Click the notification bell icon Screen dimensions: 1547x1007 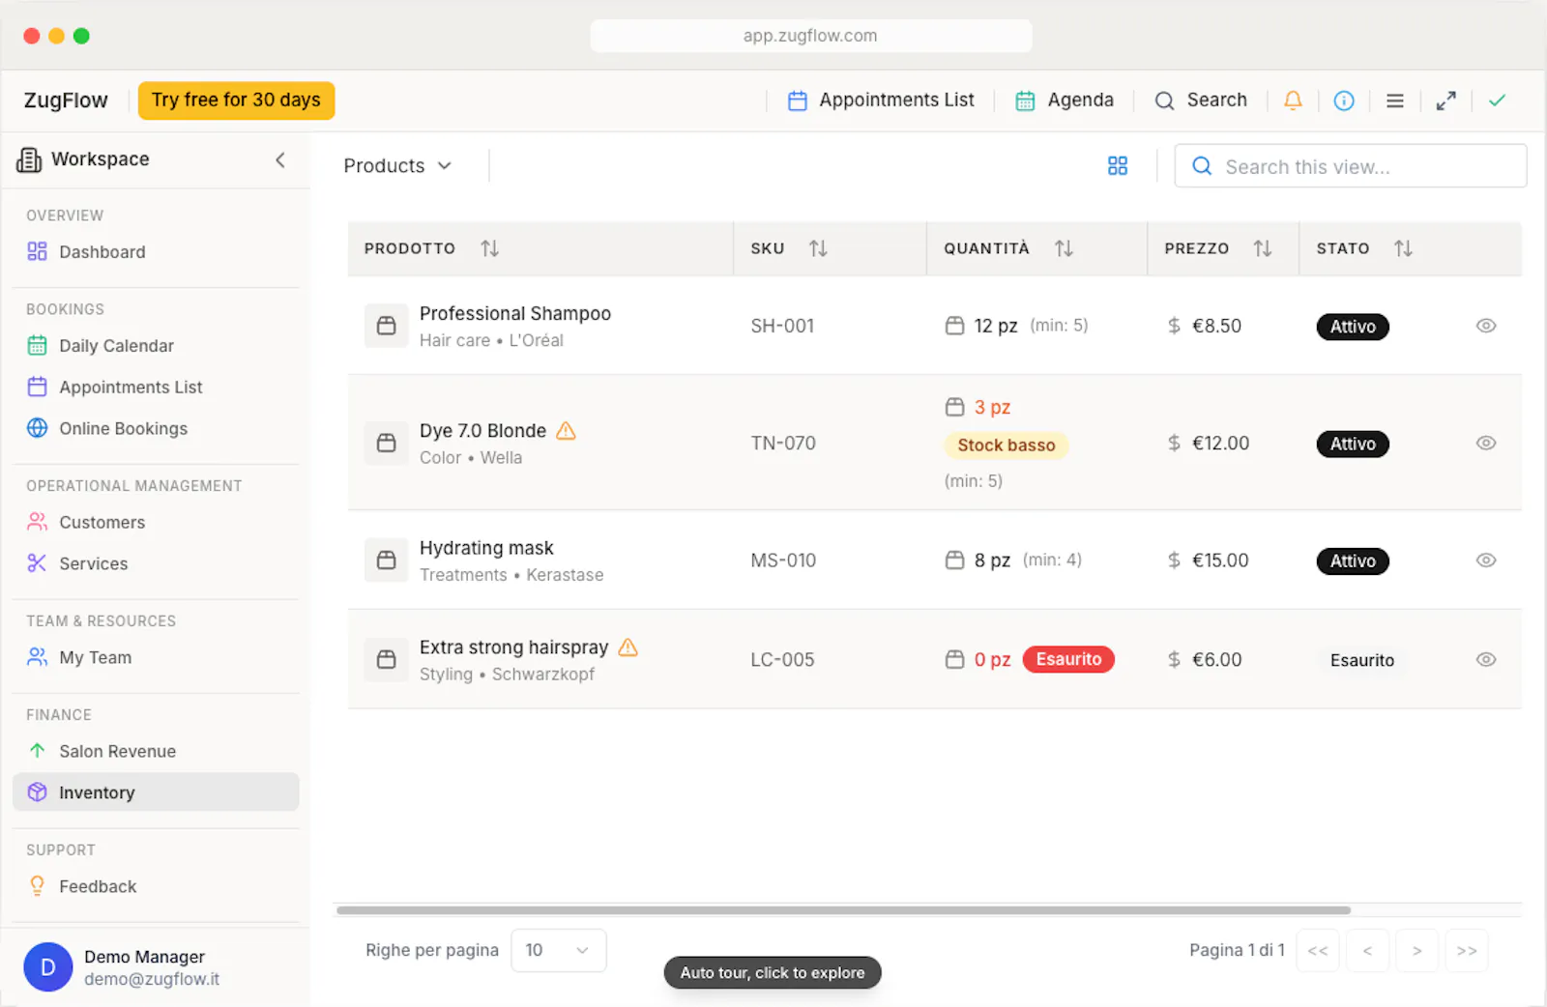point(1293,101)
